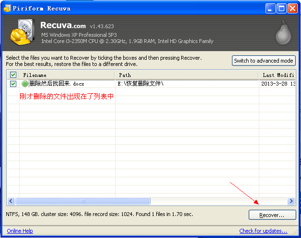Uncheck the 删除然后找回来.docx file checkbox
301x238 pixels.
tap(13, 84)
